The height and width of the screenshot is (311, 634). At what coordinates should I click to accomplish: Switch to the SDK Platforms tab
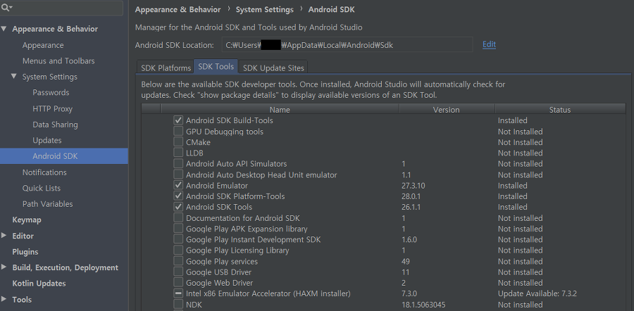tap(166, 68)
